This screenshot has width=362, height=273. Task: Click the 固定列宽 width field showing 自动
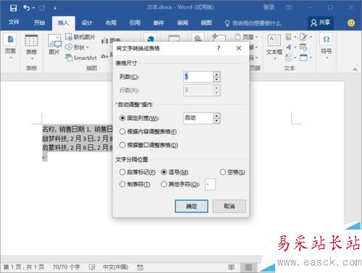(198, 118)
